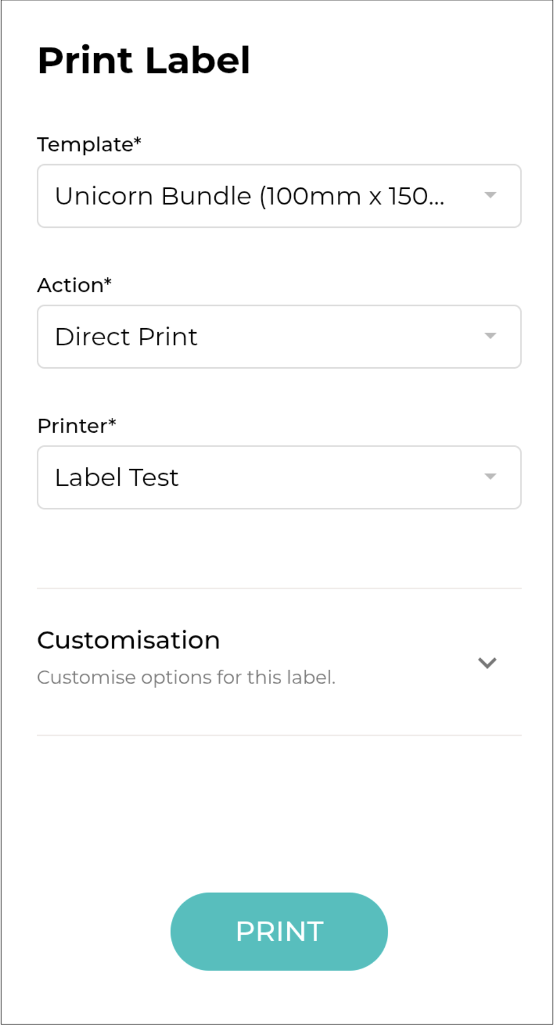Open the Printer combo box
Image resolution: width=554 pixels, height=1026 pixels.
(x=279, y=477)
